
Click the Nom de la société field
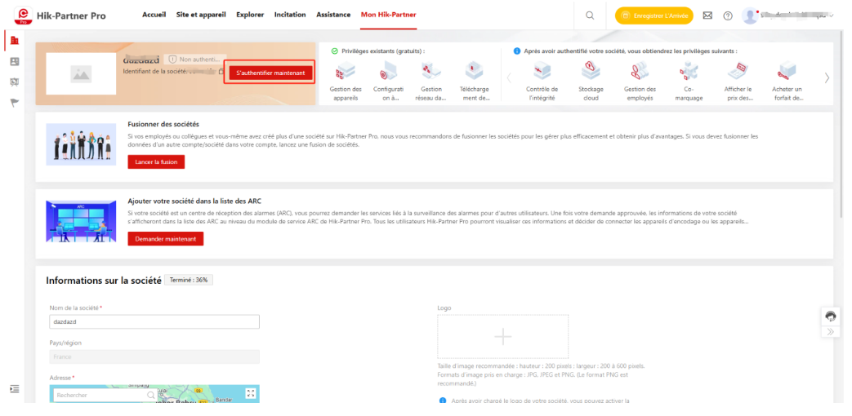click(x=154, y=321)
